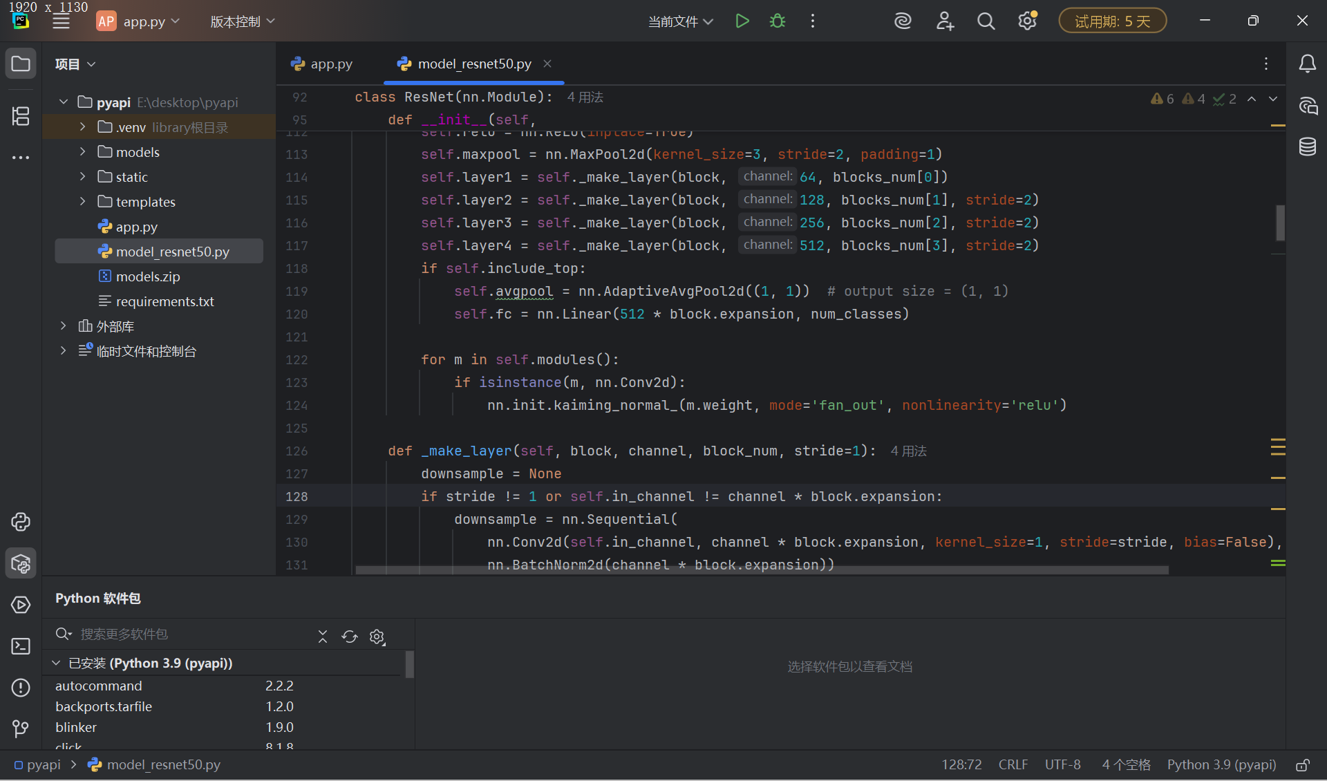Reload packages with the refresh icon
The image size is (1327, 781).
[350, 637]
